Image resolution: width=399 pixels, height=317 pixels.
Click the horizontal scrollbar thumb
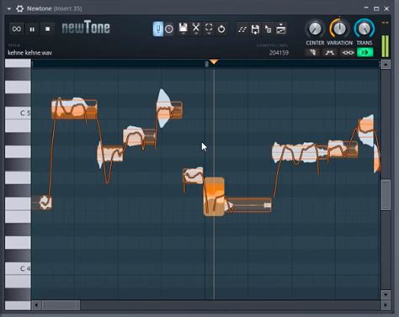point(61,305)
